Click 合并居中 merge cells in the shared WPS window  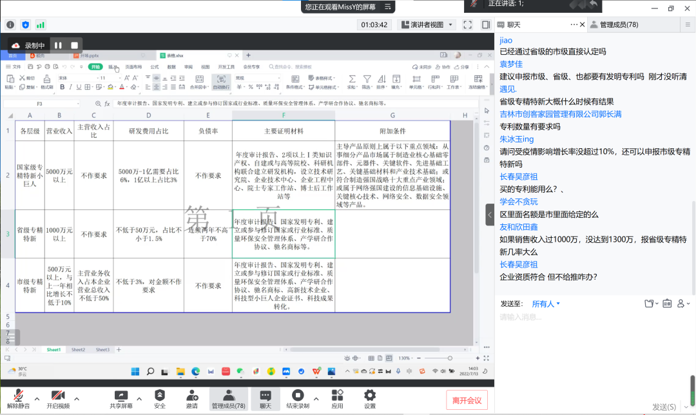tap(199, 82)
